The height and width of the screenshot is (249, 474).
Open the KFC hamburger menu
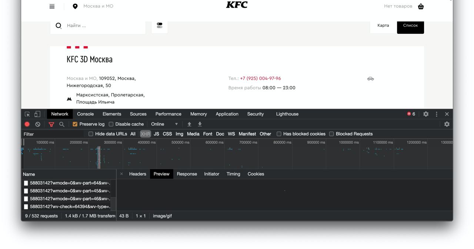(x=52, y=6)
